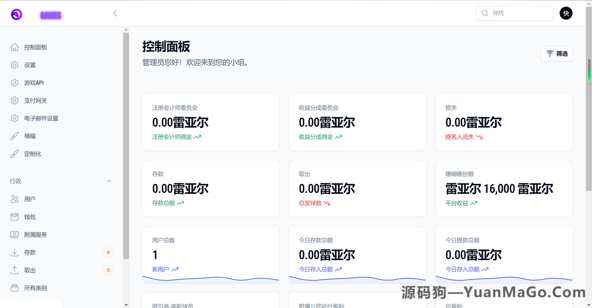Click the 提名人流失 link
The image size is (592, 308).
pos(460,137)
